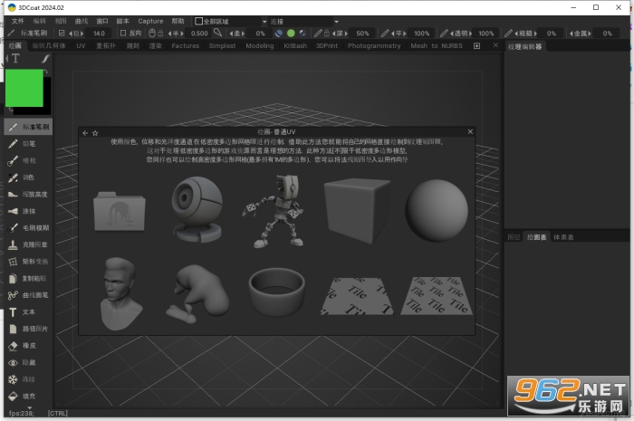634x421 pixels.
Task: Switch to the Photogrammetry workspace tab
Action: coord(374,45)
